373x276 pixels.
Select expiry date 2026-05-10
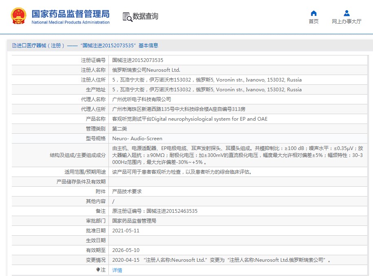tap(126, 250)
